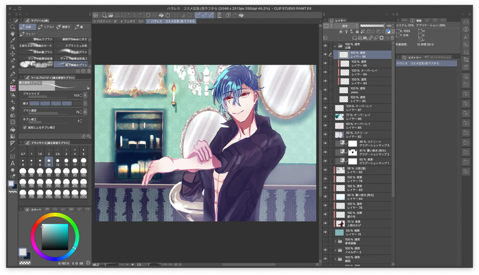Click the lock layer icon in Layer panel
The width and height of the screenshot is (479, 275).
357,31
